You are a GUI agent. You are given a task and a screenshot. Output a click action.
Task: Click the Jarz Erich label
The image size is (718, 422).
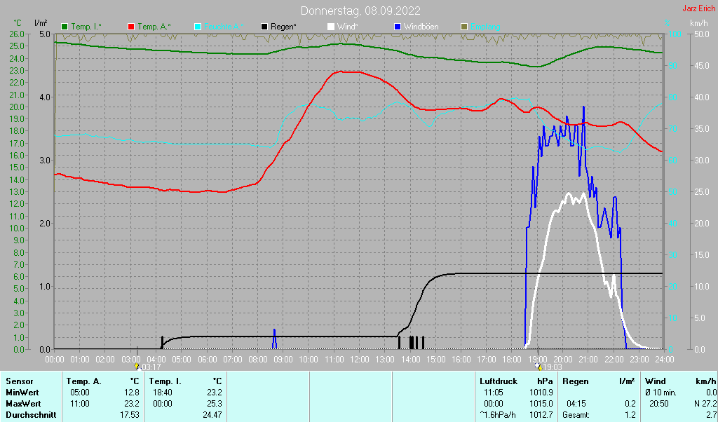point(698,9)
